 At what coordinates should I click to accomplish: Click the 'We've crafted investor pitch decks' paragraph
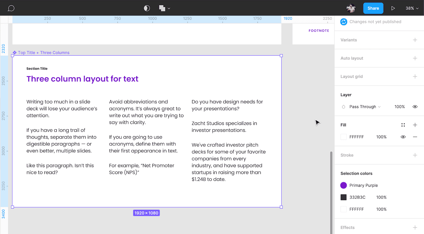[x=229, y=162]
